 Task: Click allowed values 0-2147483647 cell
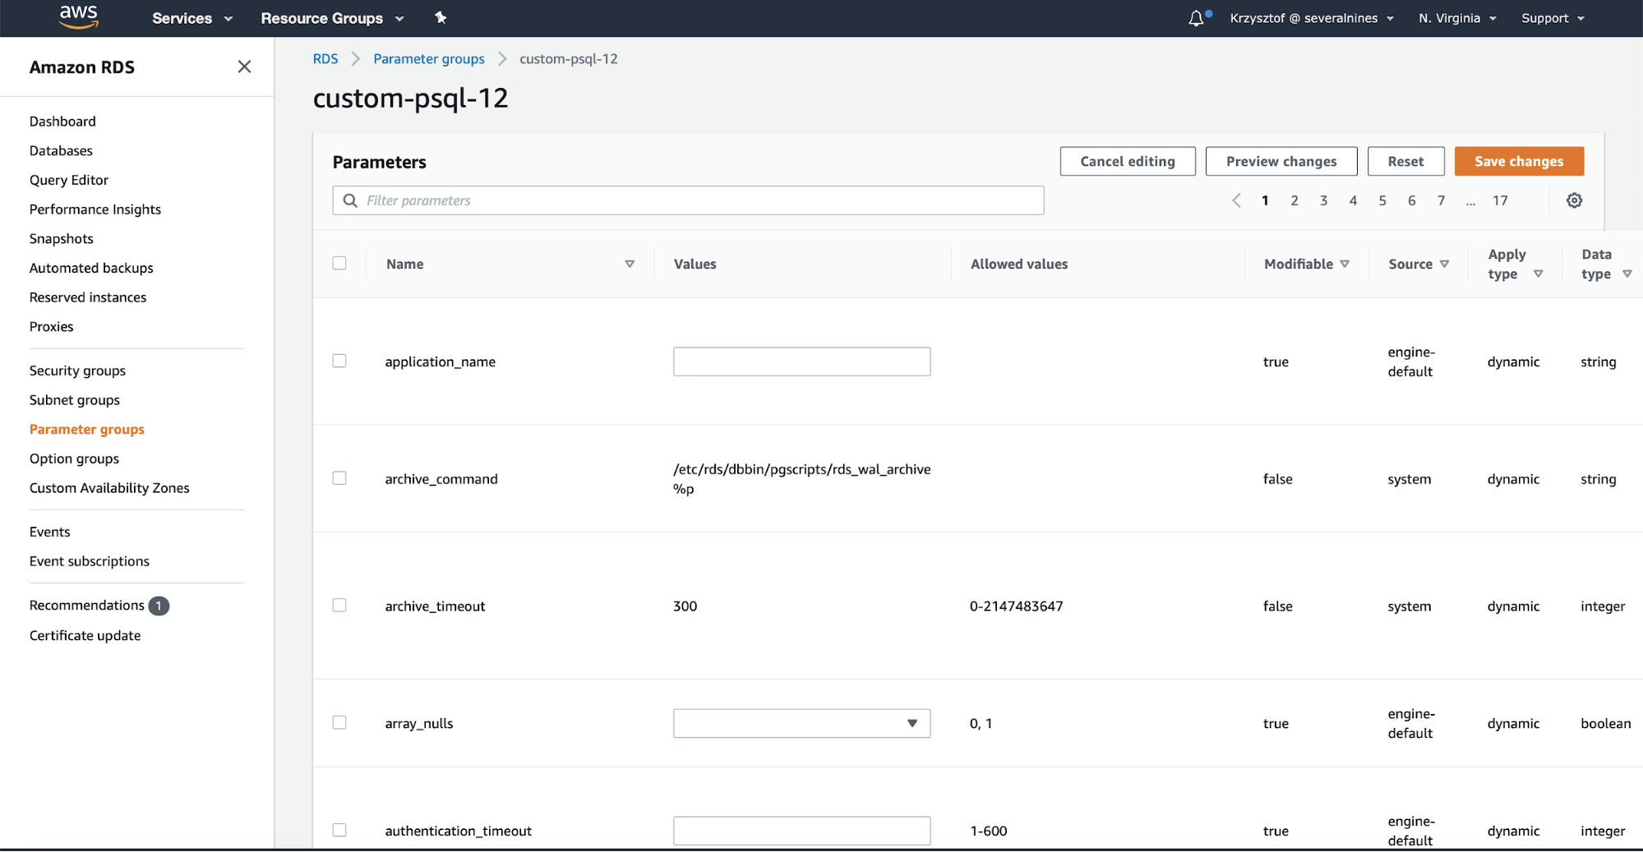click(1016, 606)
